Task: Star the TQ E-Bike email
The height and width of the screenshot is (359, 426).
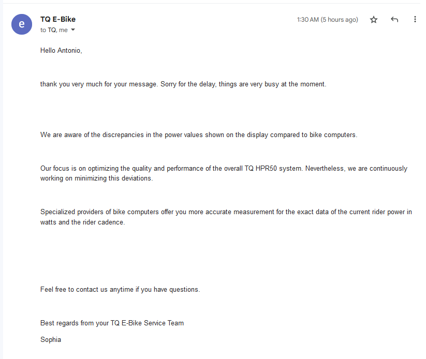Action: pyautogui.click(x=374, y=20)
